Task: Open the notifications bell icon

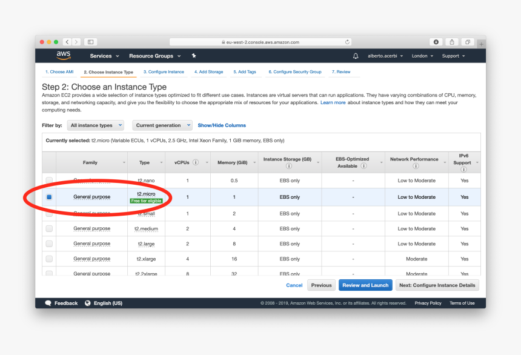Action: click(356, 56)
